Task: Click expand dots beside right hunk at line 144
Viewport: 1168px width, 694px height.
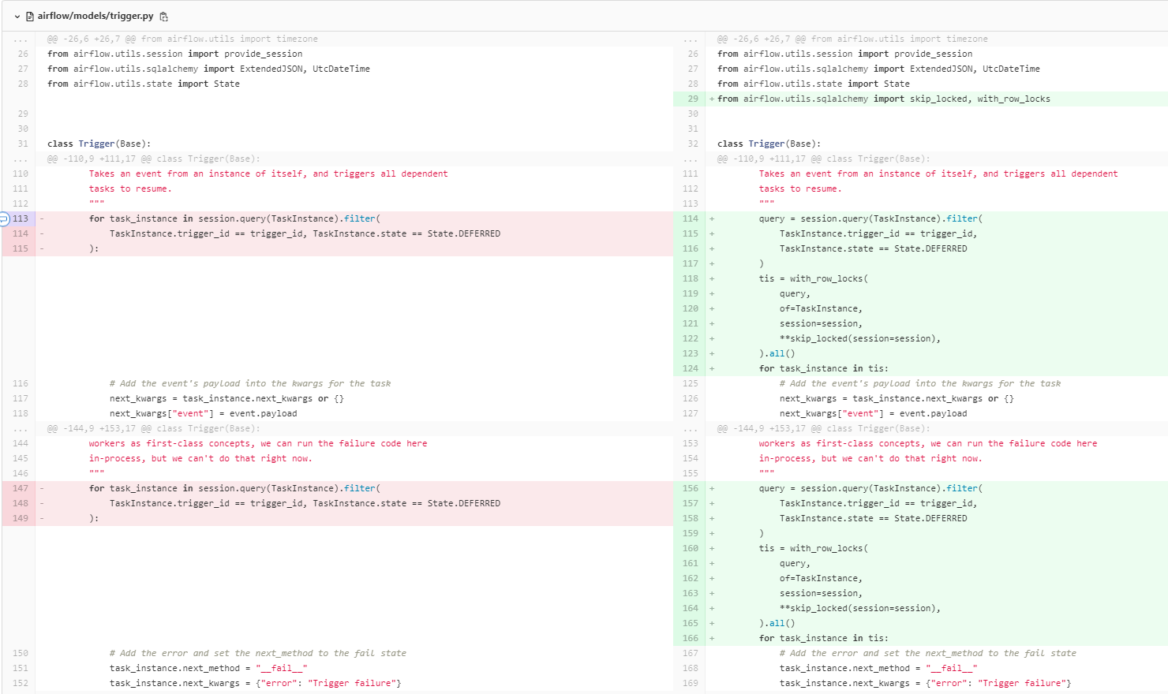Action: click(x=691, y=428)
